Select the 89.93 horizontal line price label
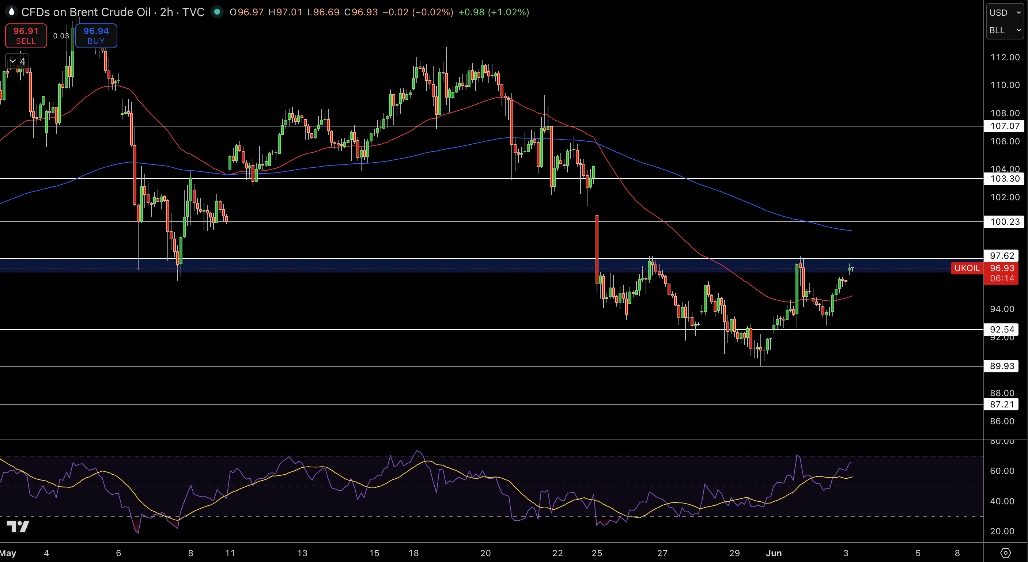The width and height of the screenshot is (1028, 562). pyautogui.click(x=1002, y=366)
